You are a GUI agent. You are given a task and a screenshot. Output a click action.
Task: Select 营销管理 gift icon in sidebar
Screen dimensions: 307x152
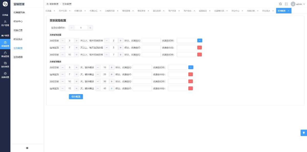[5, 42]
